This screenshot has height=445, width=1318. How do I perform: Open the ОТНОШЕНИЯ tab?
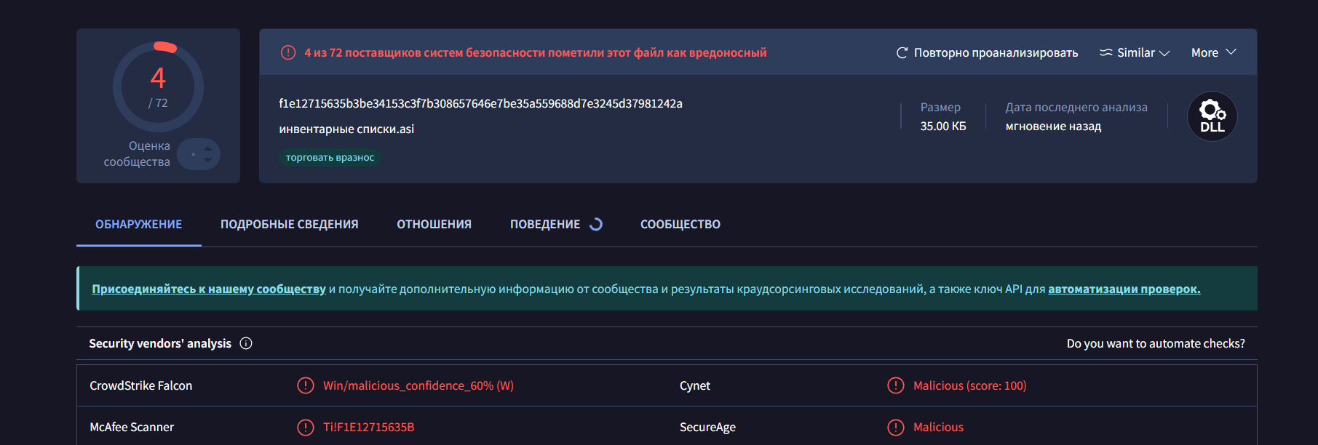(434, 224)
